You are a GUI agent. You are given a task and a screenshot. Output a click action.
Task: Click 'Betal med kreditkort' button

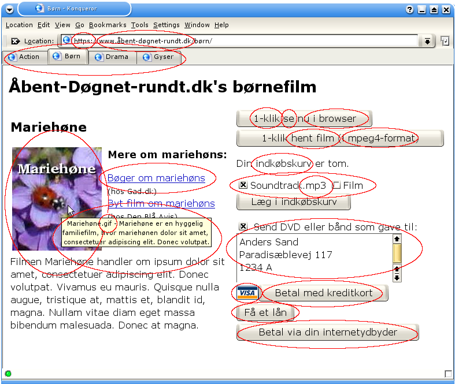coord(324,293)
